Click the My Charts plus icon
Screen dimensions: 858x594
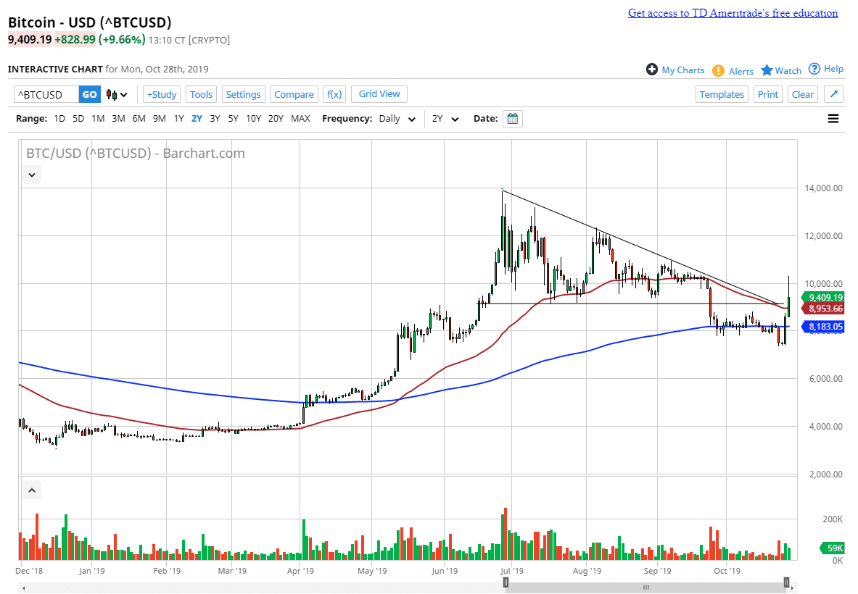(x=651, y=70)
